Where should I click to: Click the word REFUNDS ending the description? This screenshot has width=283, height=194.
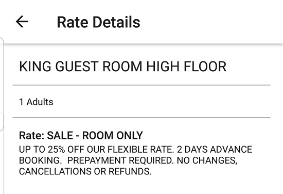(x=130, y=171)
